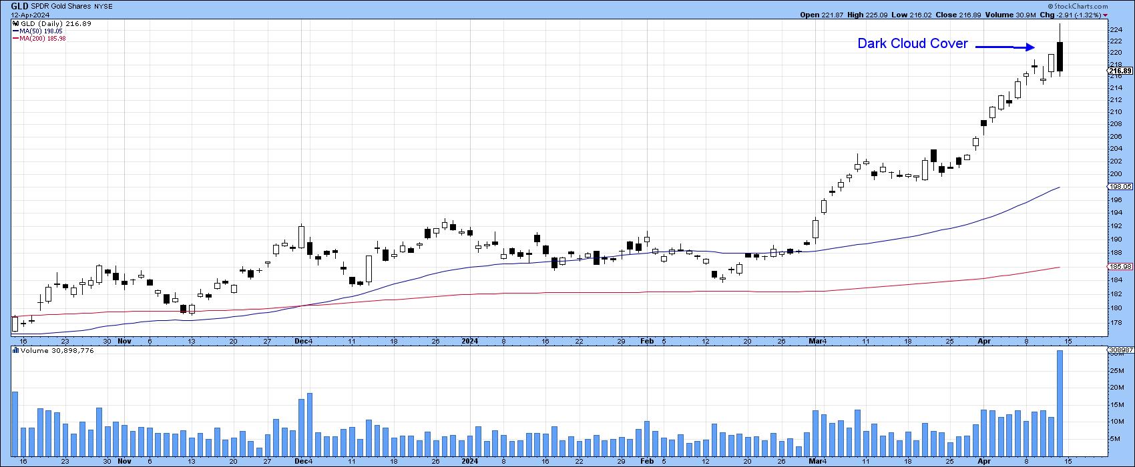Click the 216.89 price tag on right axis
The height and width of the screenshot is (467, 1135).
coord(1119,70)
